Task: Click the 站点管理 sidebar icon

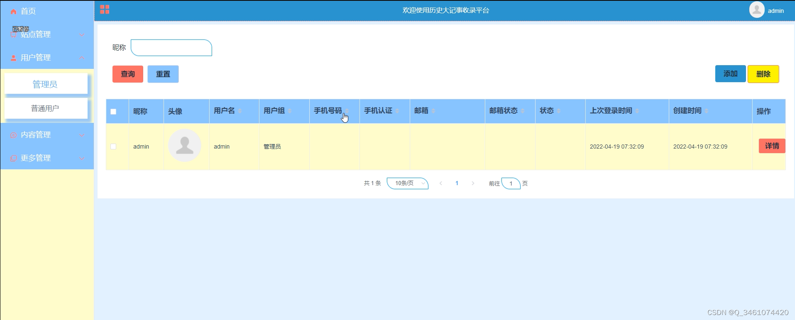Action: 14,35
